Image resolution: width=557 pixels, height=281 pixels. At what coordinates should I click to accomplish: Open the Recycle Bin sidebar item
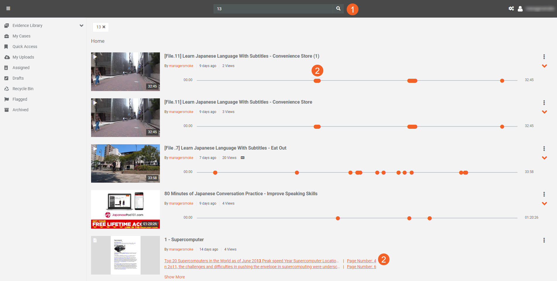(x=23, y=89)
